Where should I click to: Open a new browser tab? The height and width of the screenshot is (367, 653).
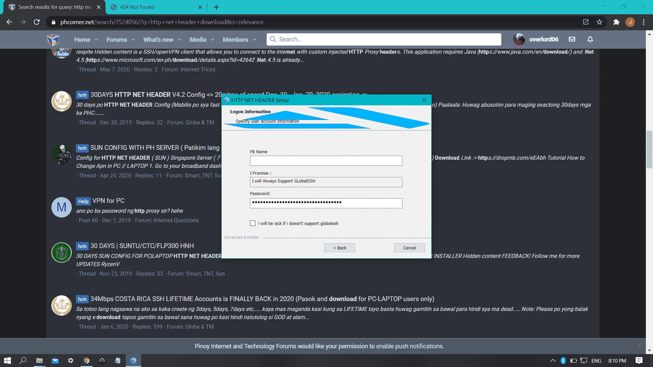click(x=216, y=7)
